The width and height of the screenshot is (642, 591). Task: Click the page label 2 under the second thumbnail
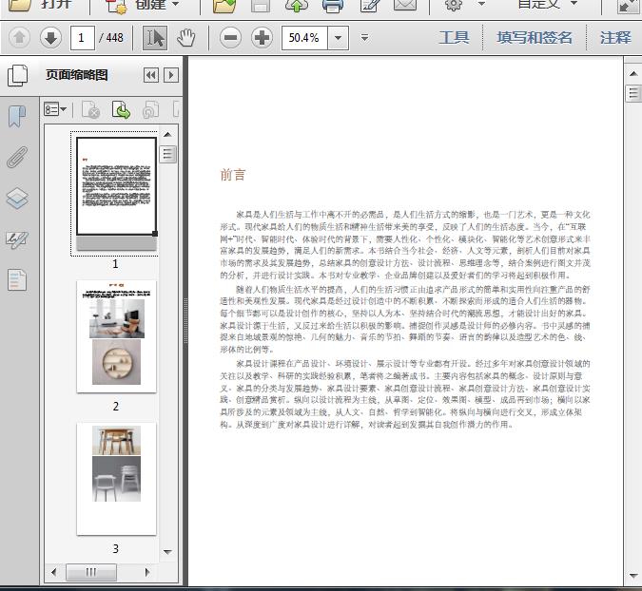coord(116,406)
